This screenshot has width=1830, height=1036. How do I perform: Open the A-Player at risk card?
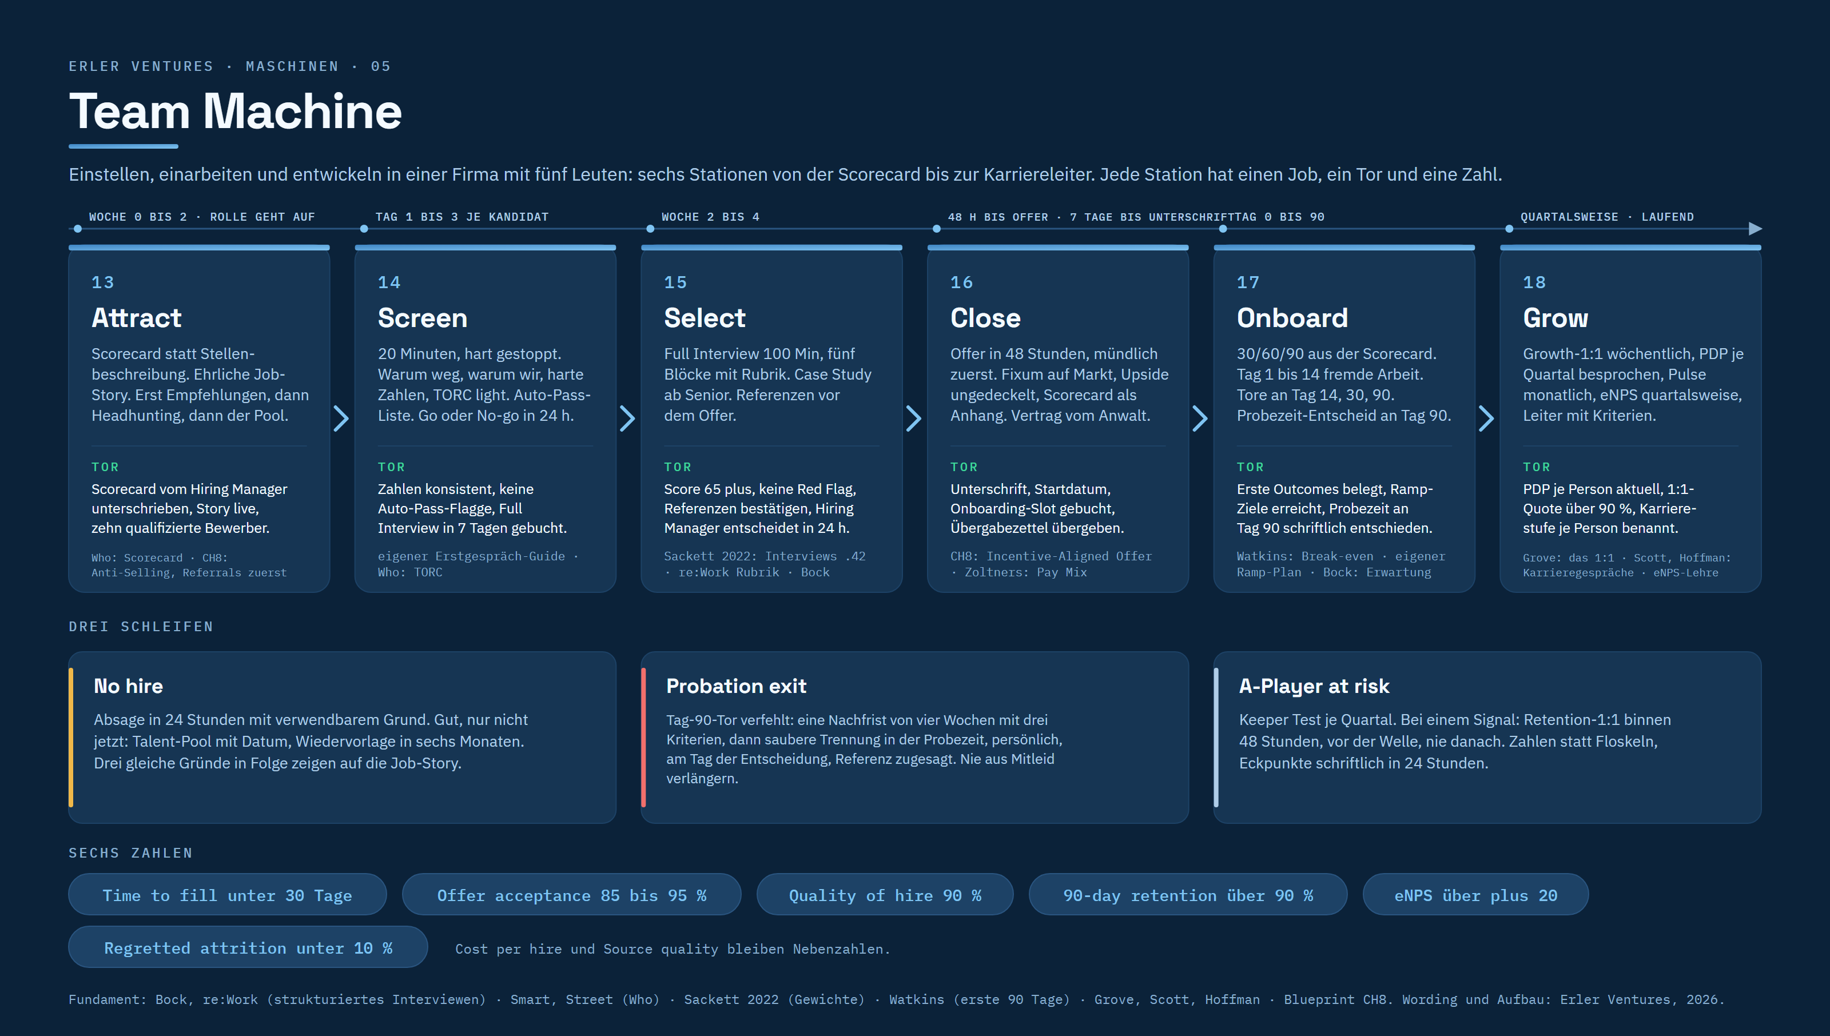[x=1487, y=737]
